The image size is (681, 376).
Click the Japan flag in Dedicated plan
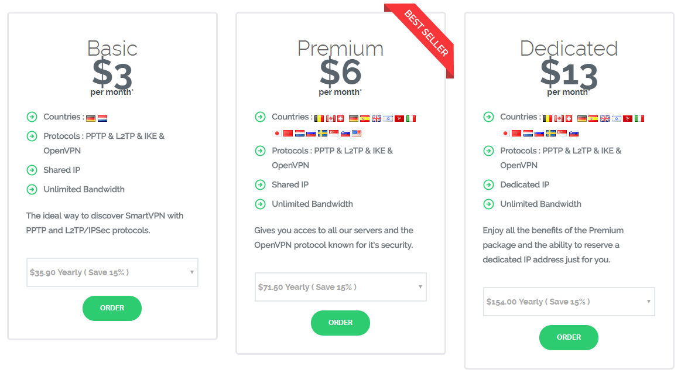click(x=505, y=134)
